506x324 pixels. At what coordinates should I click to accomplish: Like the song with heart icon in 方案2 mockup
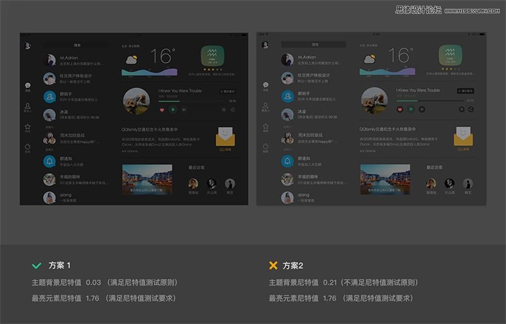pyautogui.click(x=400, y=110)
